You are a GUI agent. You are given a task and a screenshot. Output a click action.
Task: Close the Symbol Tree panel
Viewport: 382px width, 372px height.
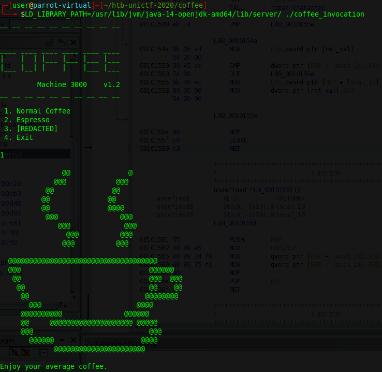(x=73, y=42)
